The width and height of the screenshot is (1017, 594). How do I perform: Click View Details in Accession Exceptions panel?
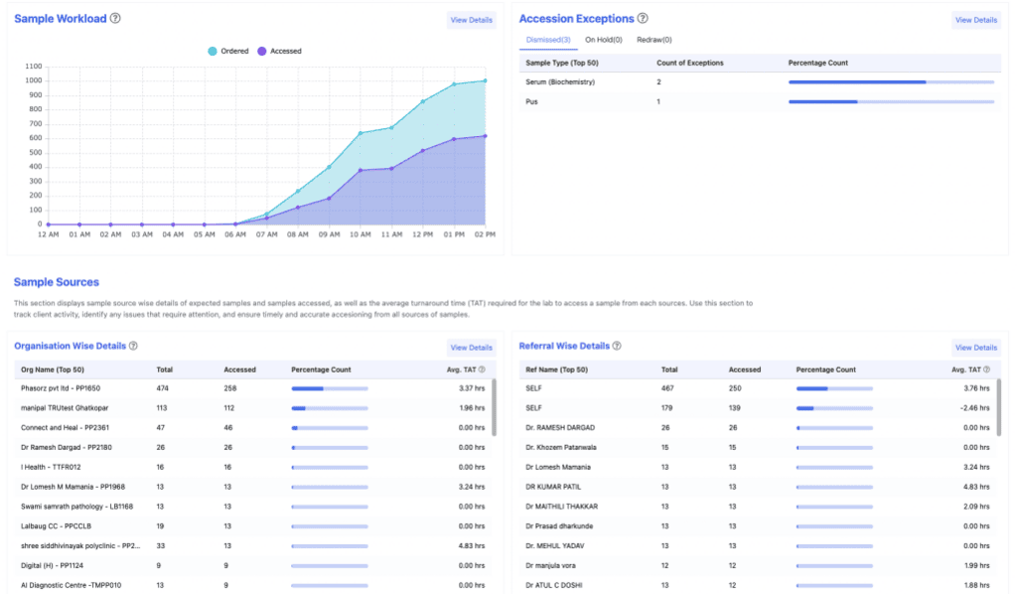[x=975, y=20]
